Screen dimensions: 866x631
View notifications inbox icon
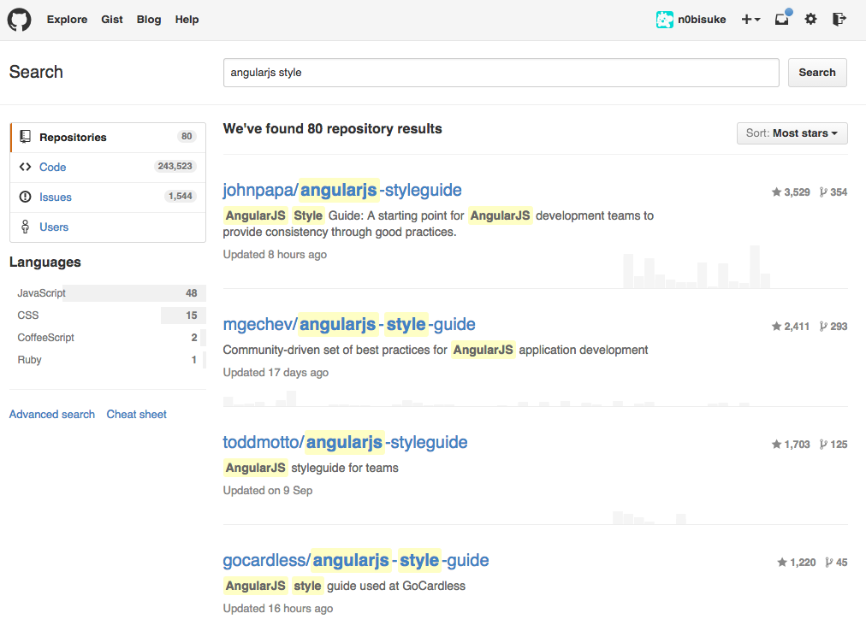pos(783,19)
